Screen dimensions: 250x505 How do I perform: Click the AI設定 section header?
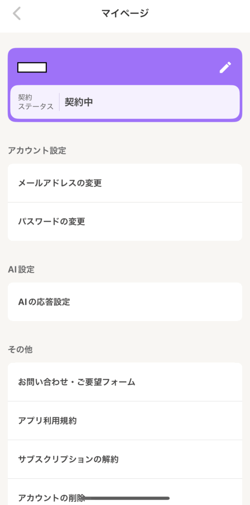[x=21, y=270]
